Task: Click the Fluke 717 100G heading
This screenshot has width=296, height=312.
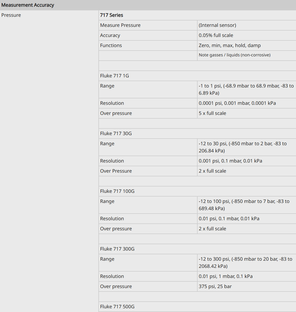Action: (x=117, y=191)
